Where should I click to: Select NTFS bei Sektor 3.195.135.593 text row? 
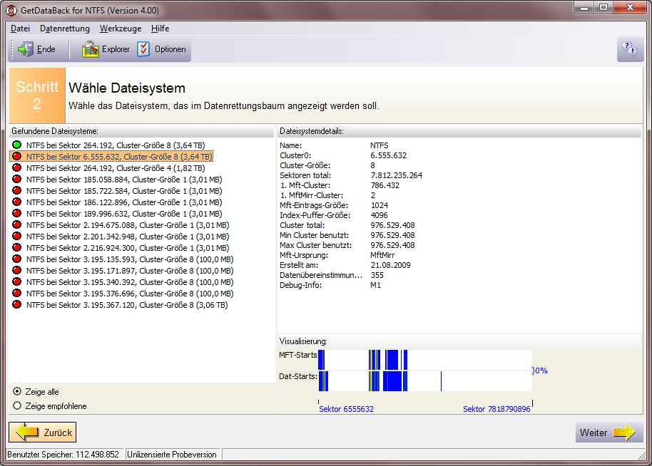point(130,259)
